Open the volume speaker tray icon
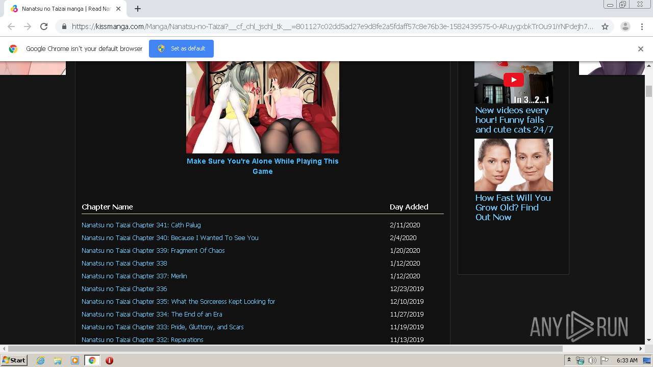 (592, 360)
